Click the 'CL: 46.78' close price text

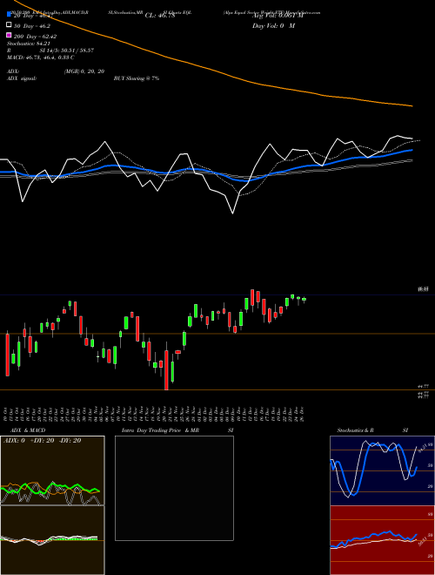(x=160, y=16)
